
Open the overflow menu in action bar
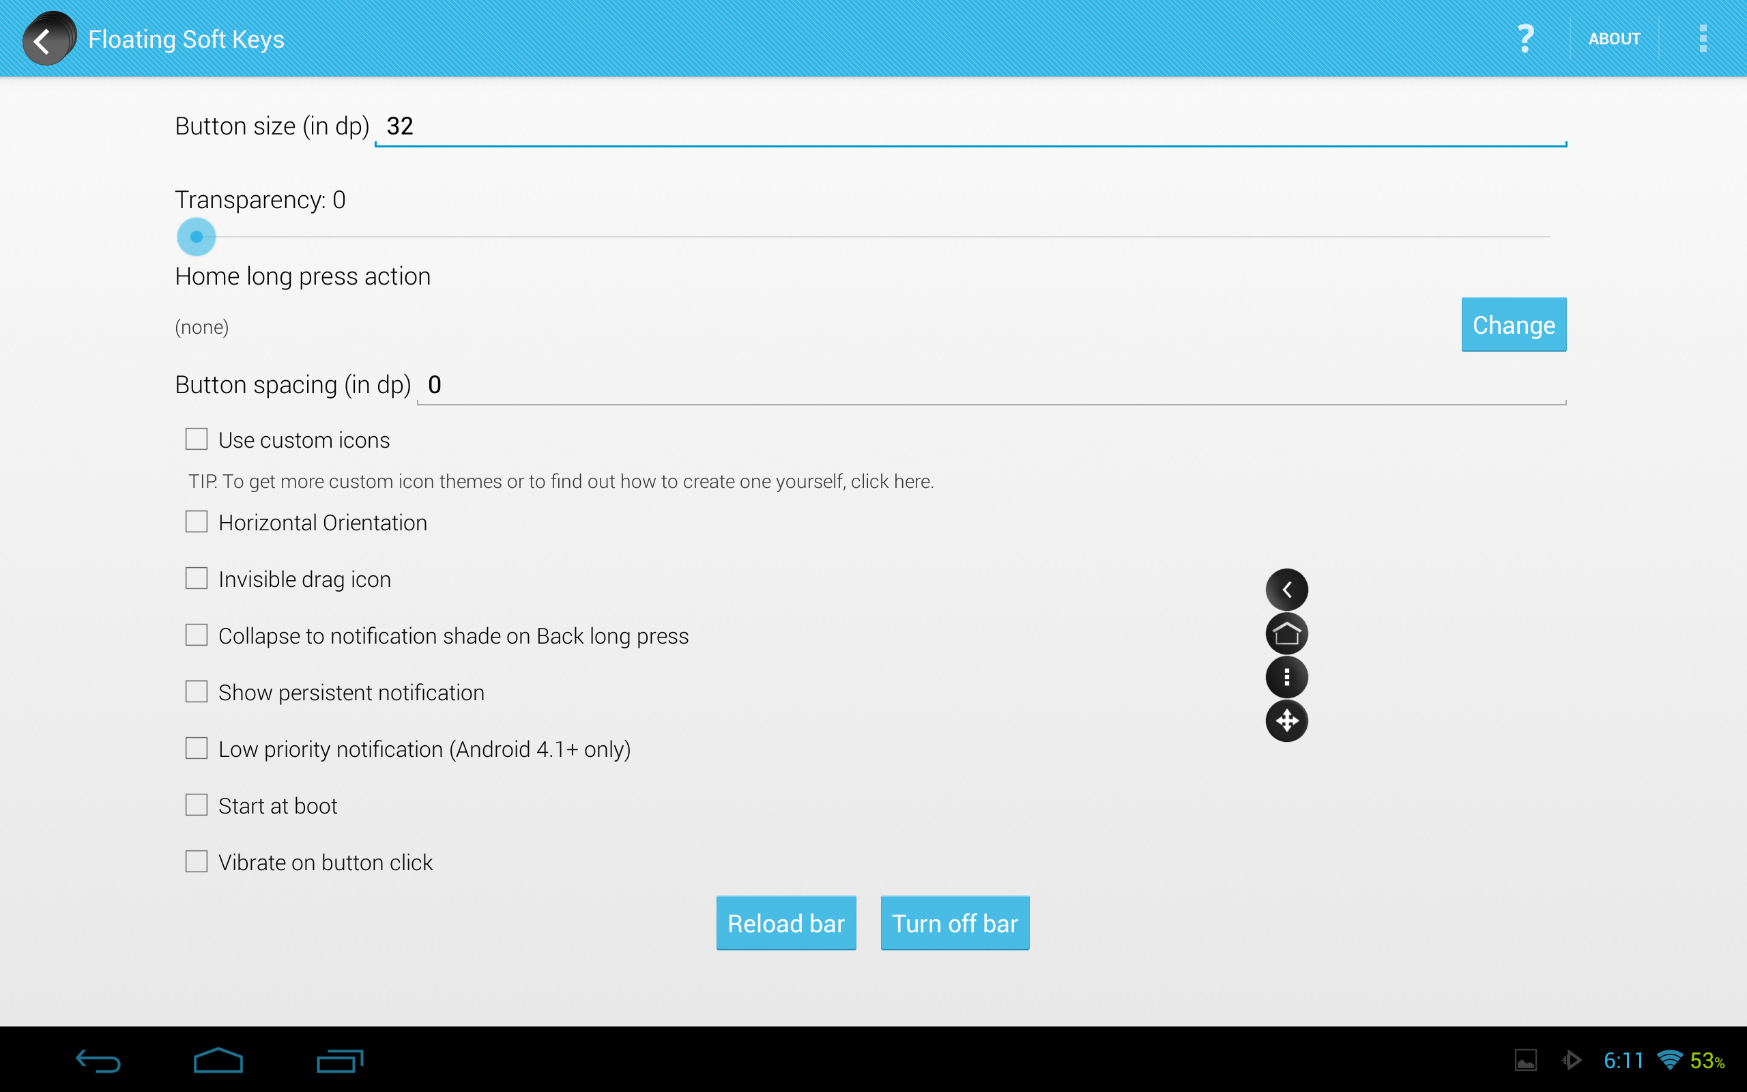[1702, 38]
